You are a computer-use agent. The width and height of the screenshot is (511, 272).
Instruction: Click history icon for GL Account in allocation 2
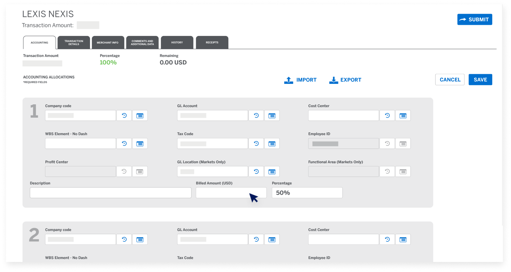[x=256, y=239]
